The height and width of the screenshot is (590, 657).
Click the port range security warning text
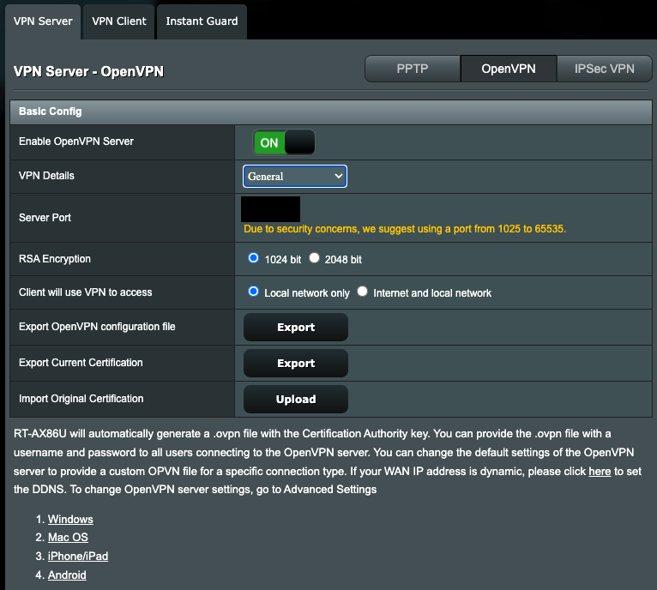[405, 229]
